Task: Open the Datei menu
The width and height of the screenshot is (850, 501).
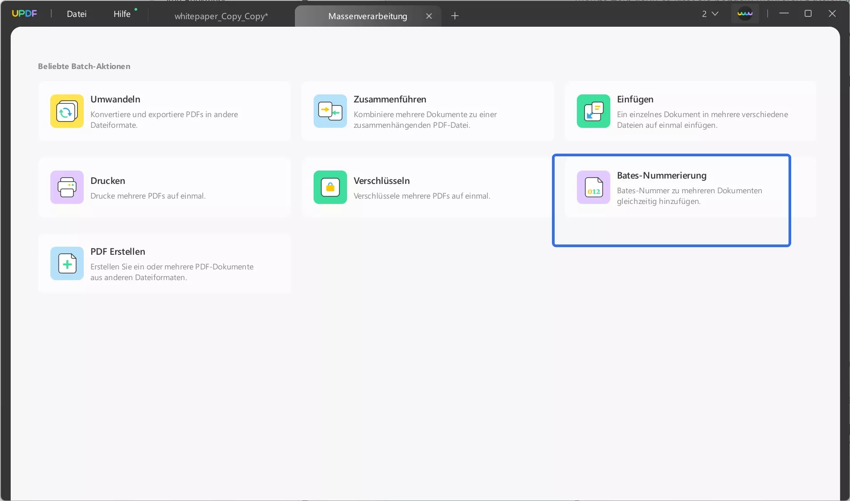Action: tap(77, 14)
